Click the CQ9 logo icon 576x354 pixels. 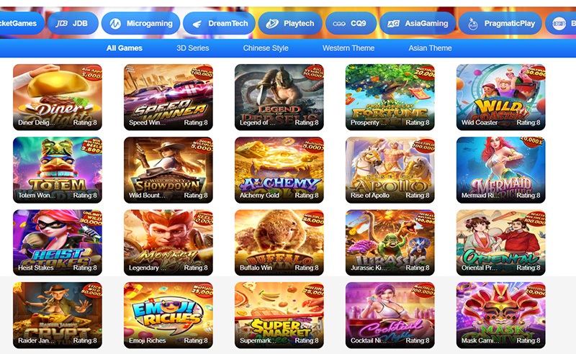pos(338,24)
